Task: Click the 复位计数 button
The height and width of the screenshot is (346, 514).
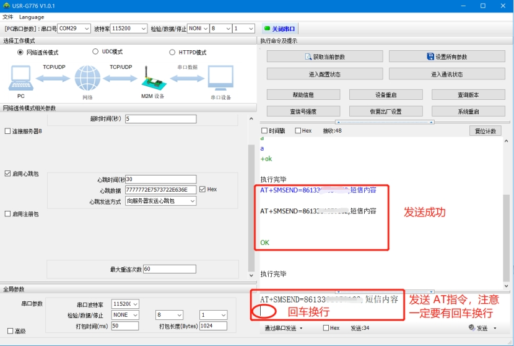Action: tap(485, 131)
